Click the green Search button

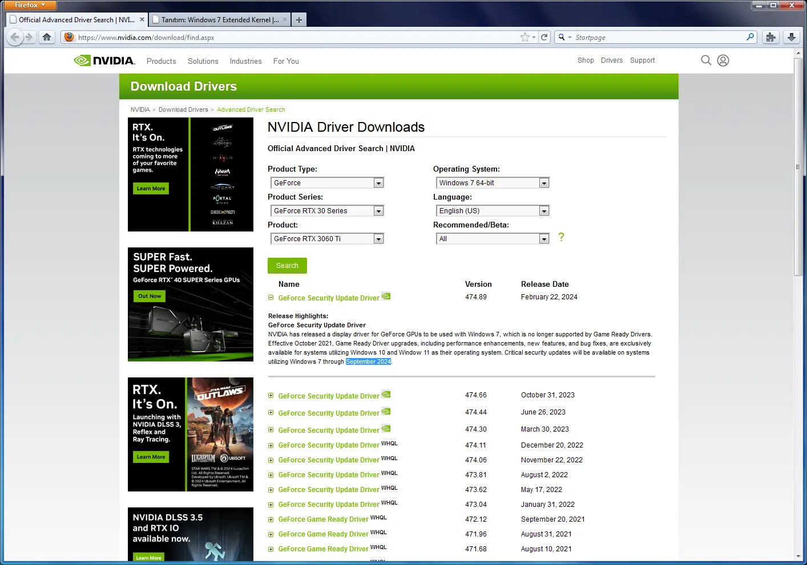click(x=287, y=266)
